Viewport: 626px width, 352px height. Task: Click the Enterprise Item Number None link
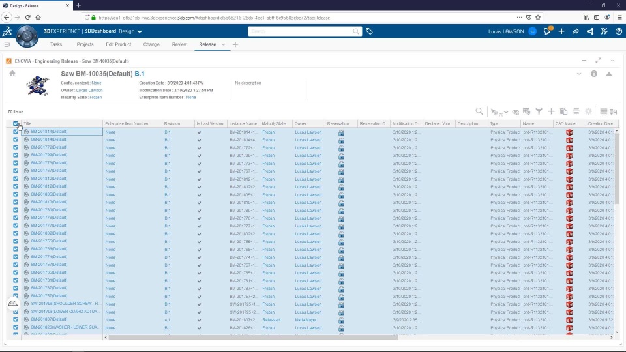pyautogui.click(x=191, y=97)
